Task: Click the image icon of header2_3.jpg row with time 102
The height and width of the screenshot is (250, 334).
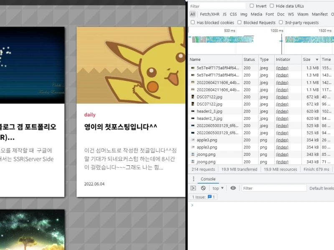Action: coord(193,111)
